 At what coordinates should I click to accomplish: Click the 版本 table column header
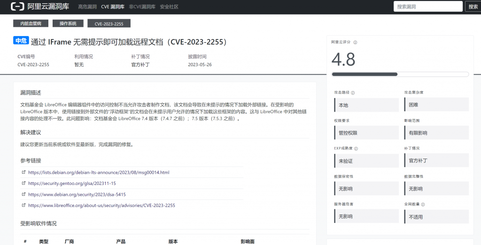coord(173,242)
